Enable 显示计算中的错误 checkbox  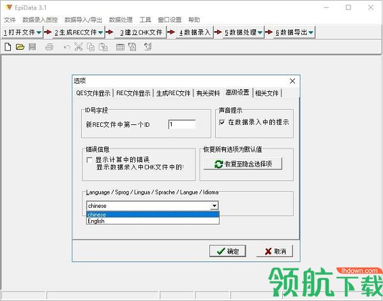tap(89, 160)
